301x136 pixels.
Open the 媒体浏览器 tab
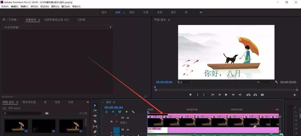tap(29, 102)
